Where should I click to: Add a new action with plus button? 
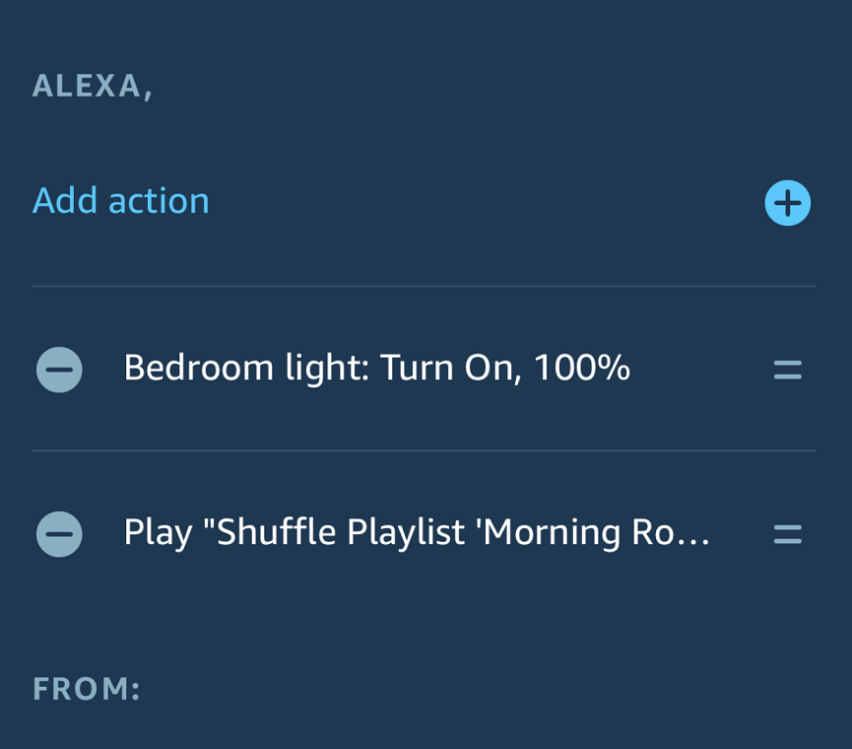[787, 203]
